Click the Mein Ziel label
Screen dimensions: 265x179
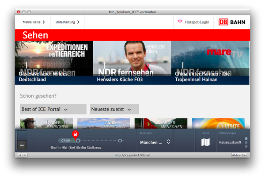click(146, 133)
